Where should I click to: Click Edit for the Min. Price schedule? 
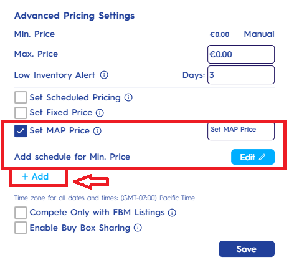point(253,157)
